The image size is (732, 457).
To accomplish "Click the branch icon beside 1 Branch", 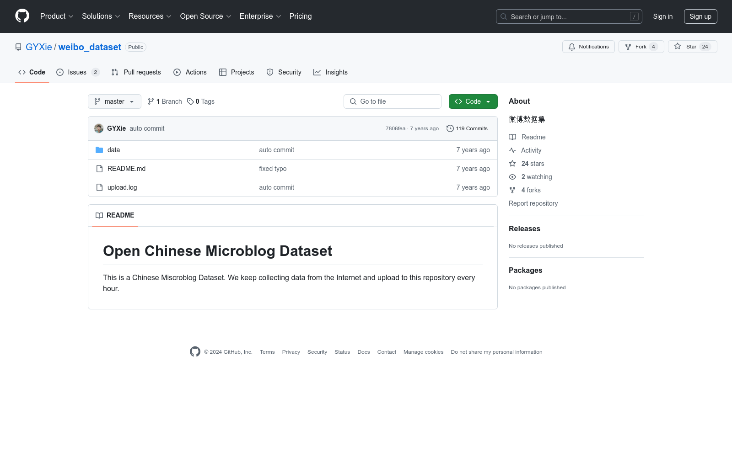I will tap(151, 101).
